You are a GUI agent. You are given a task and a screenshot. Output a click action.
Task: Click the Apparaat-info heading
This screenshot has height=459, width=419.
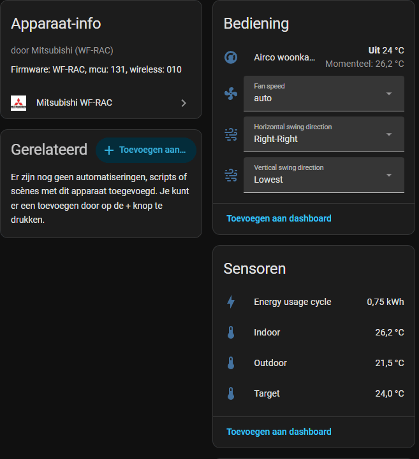[55, 24]
